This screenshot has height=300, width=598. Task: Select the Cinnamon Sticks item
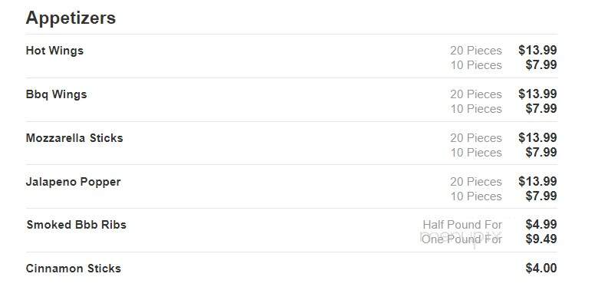pos(74,269)
